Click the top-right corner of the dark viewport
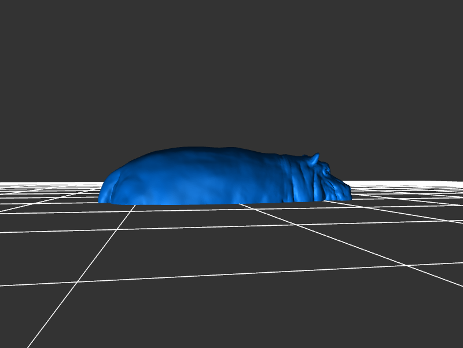463x348 pixels. [460, 3]
